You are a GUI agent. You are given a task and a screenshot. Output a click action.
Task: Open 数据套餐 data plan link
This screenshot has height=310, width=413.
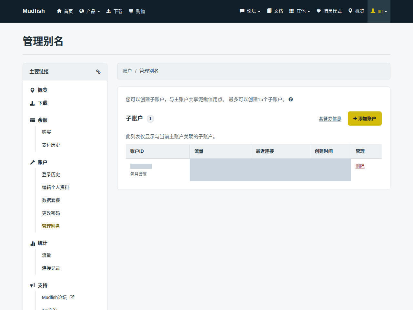[x=51, y=200]
